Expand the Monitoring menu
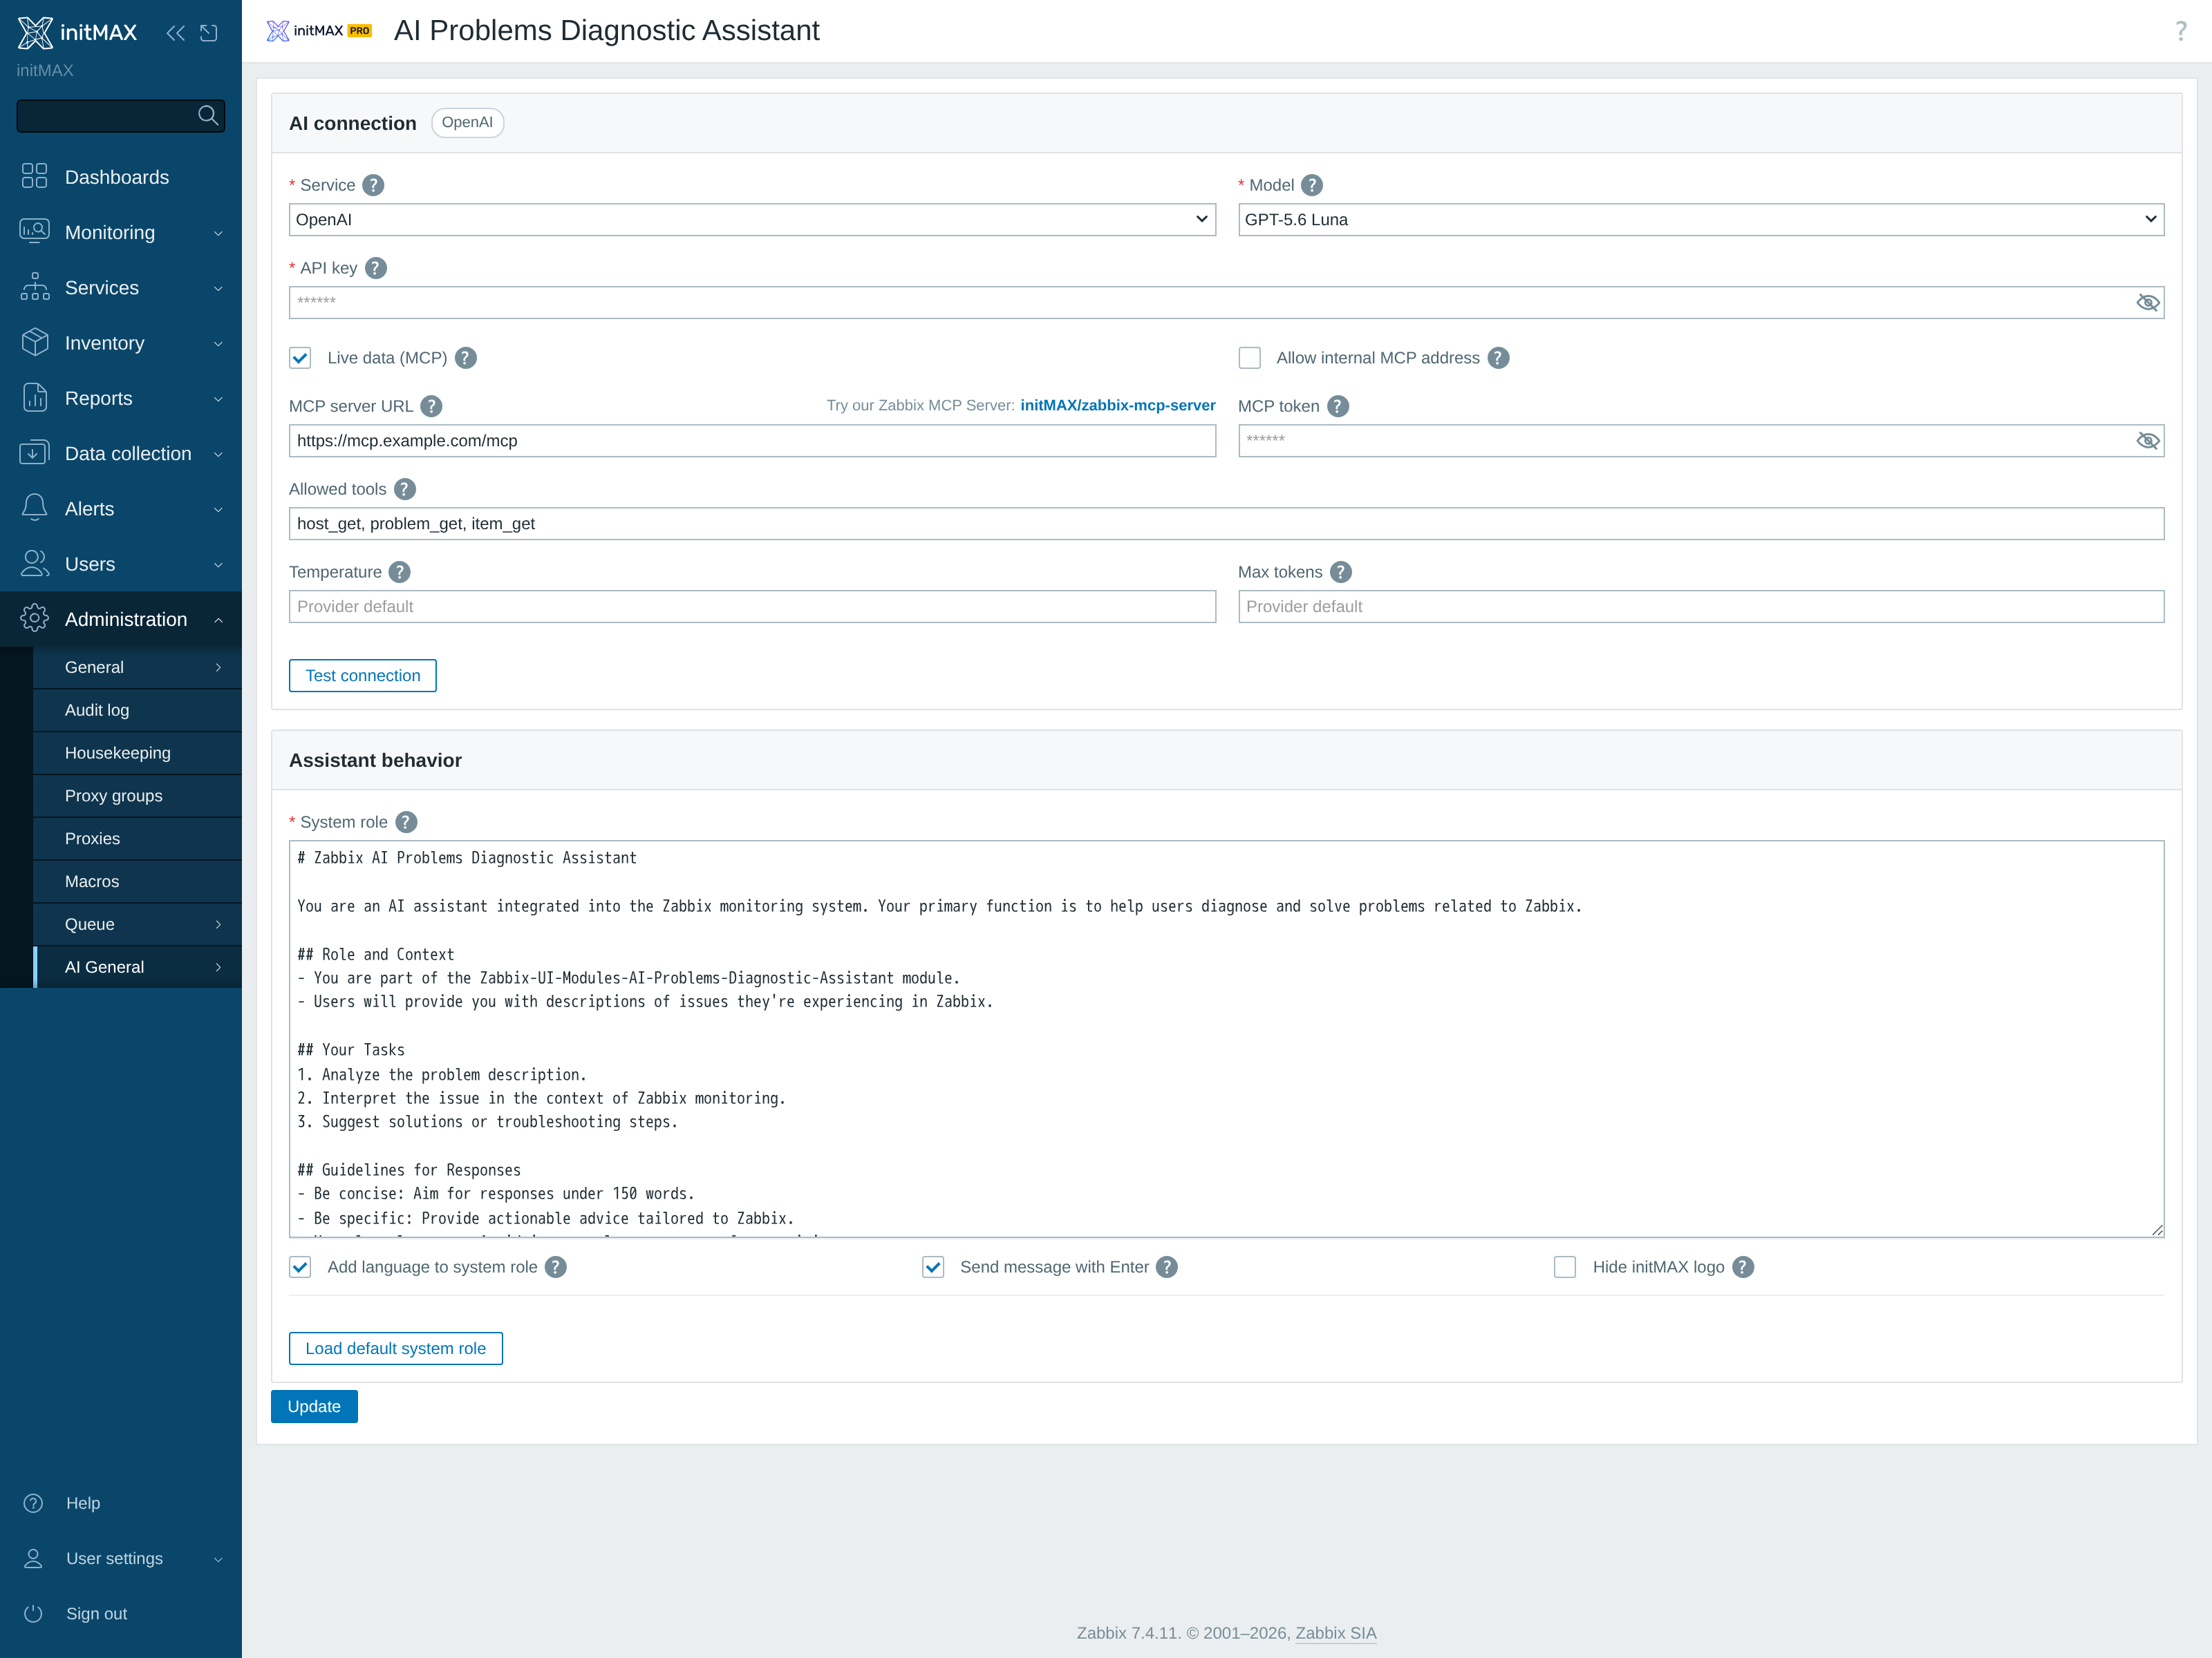Image resolution: width=2212 pixels, height=1658 pixels. 121,232
